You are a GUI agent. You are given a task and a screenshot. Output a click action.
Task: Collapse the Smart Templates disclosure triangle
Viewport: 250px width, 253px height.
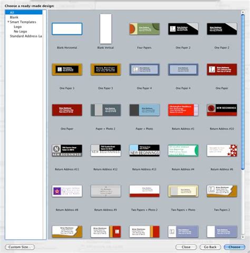pos(8,22)
